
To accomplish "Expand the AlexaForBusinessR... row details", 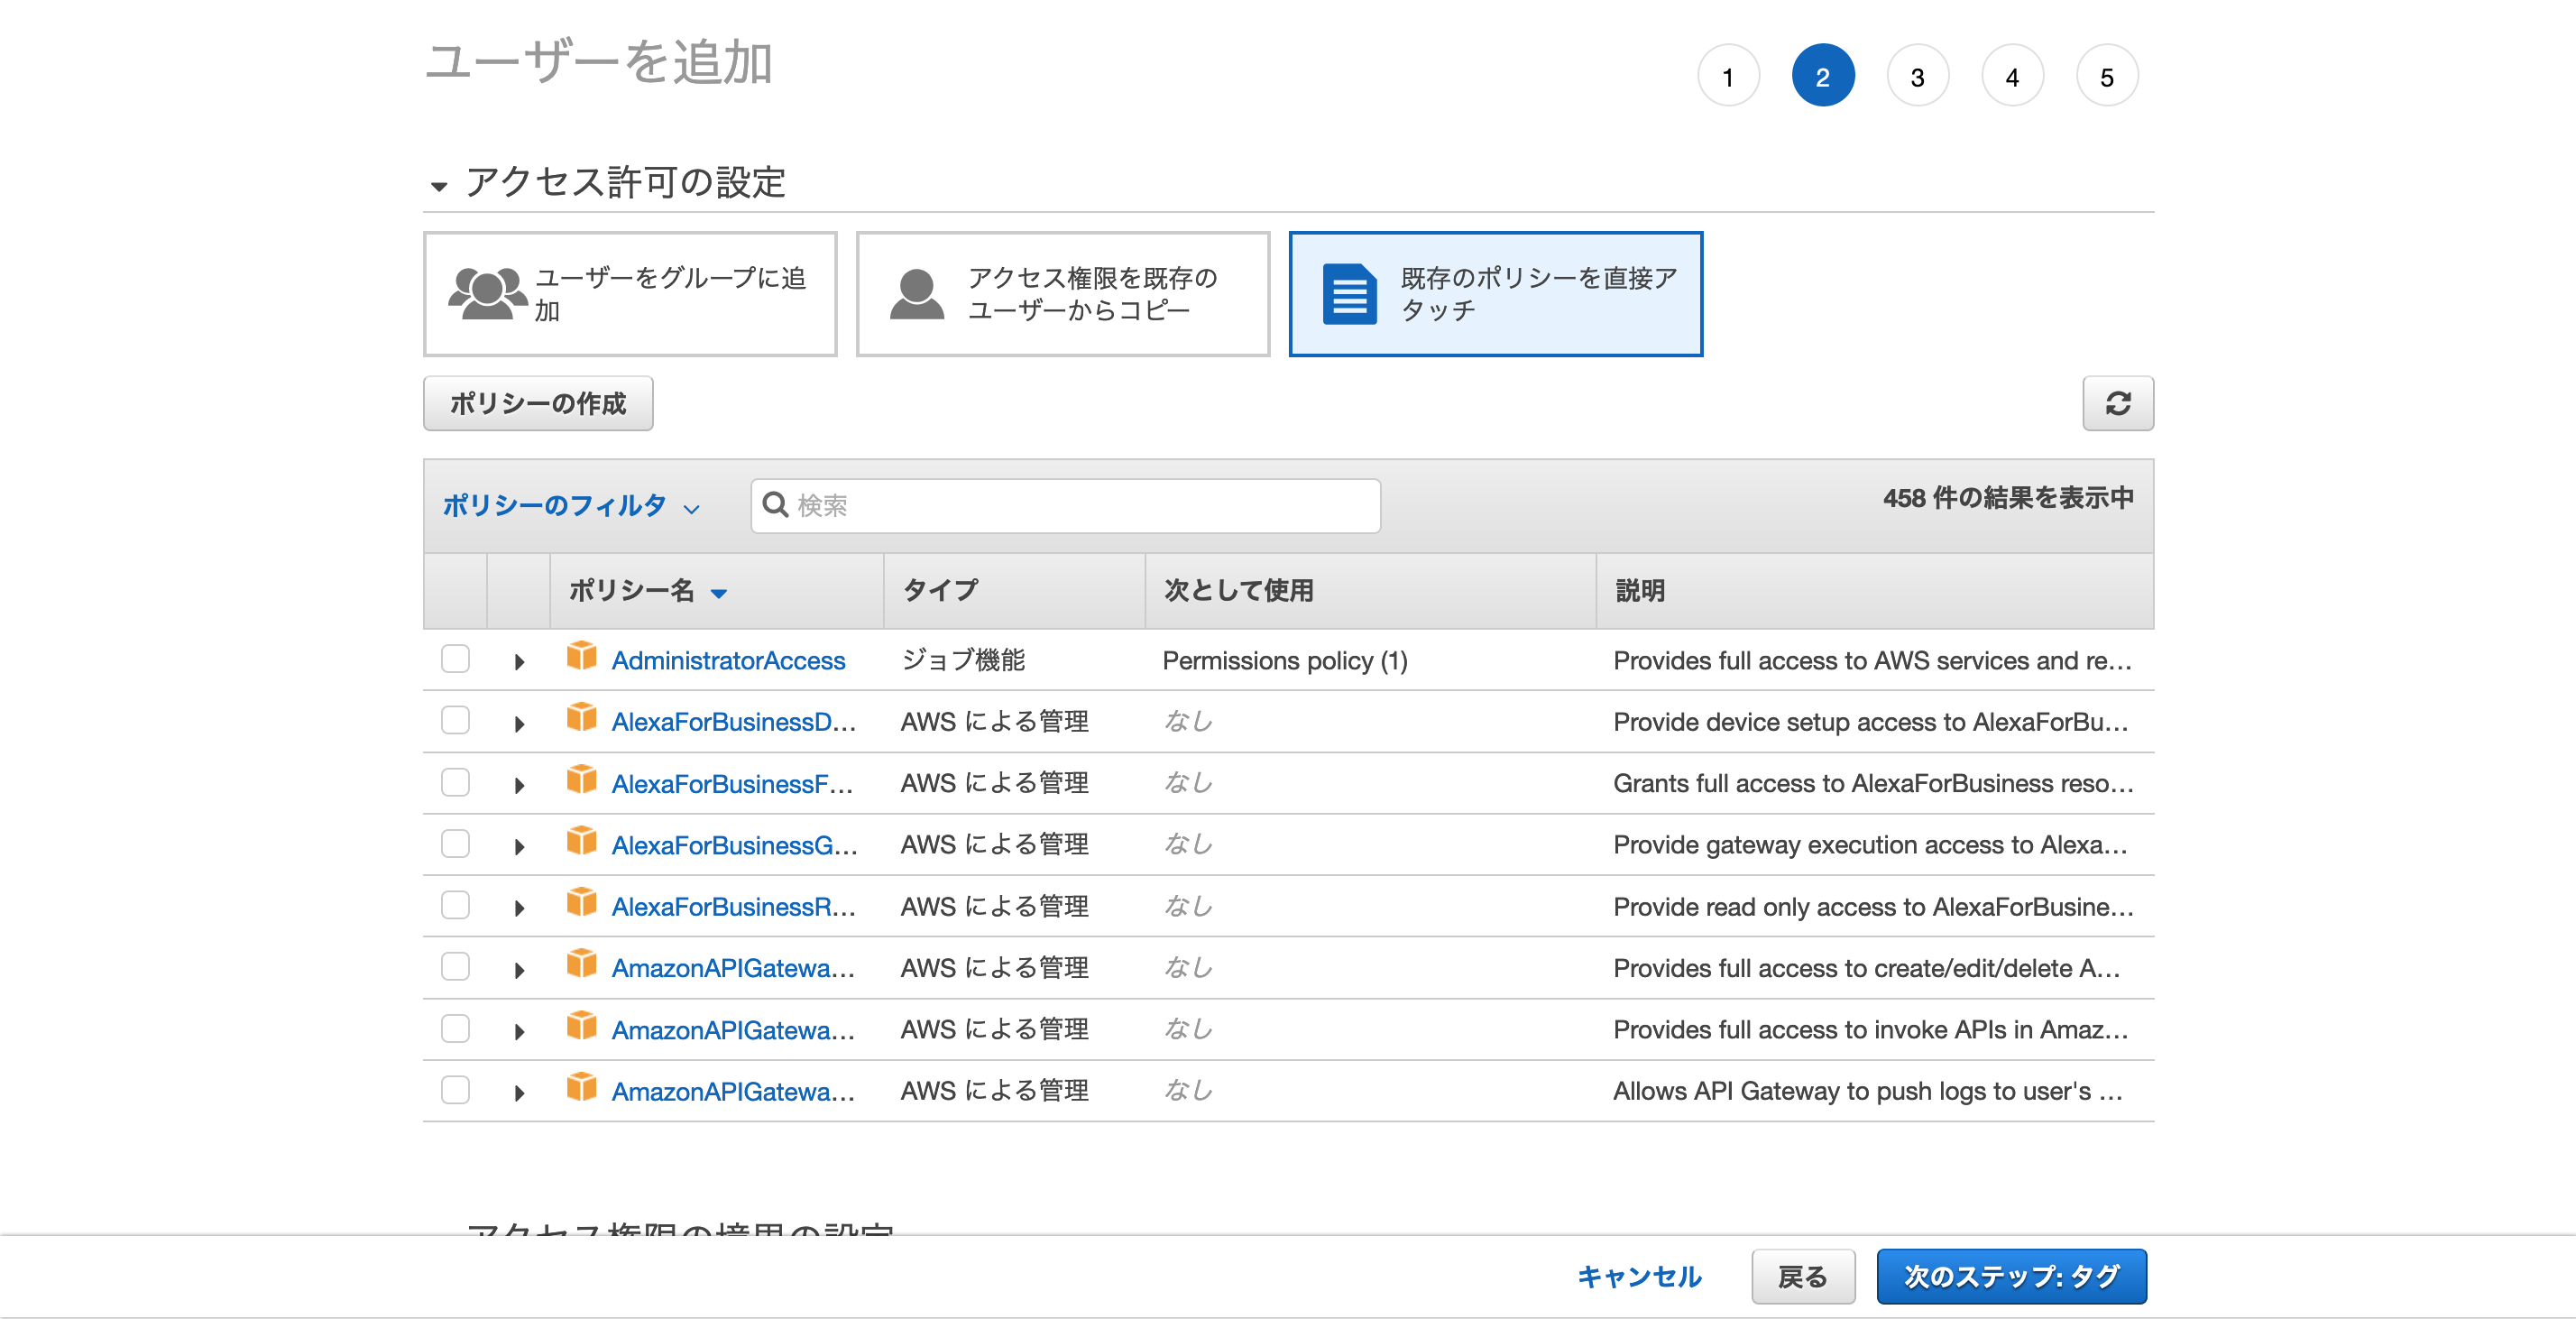I will tap(519, 908).
